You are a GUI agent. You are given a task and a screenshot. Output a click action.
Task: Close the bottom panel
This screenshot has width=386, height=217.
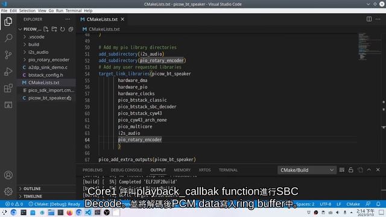(x=378, y=170)
